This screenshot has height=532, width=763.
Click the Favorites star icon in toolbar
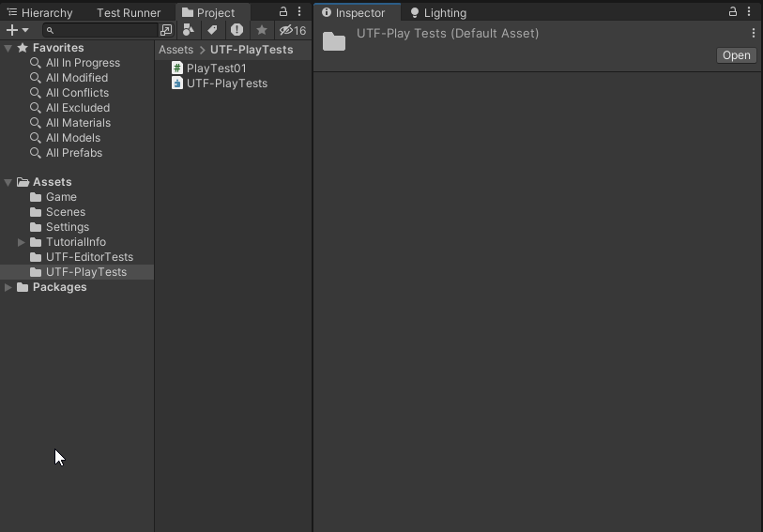[262, 30]
